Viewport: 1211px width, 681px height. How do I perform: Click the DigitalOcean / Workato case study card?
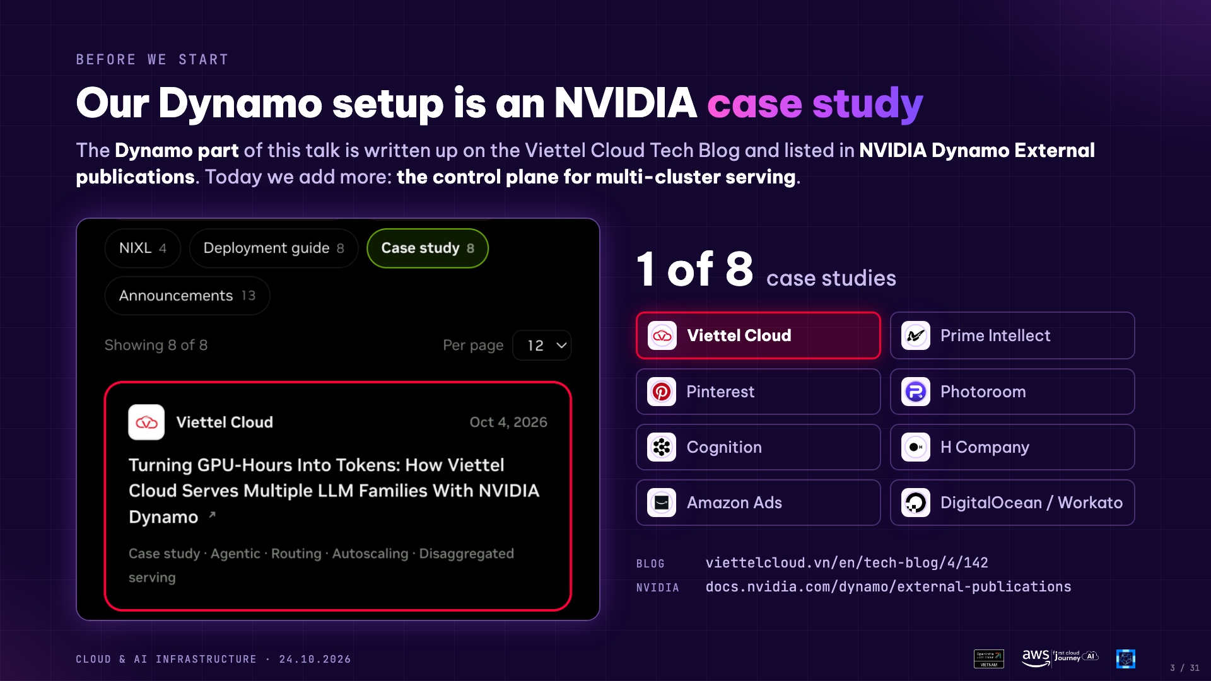[x=1012, y=503]
